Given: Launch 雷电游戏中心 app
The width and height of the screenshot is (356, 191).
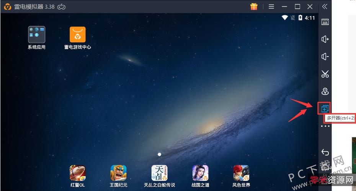Looking at the screenshot, I should click(x=77, y=35).
